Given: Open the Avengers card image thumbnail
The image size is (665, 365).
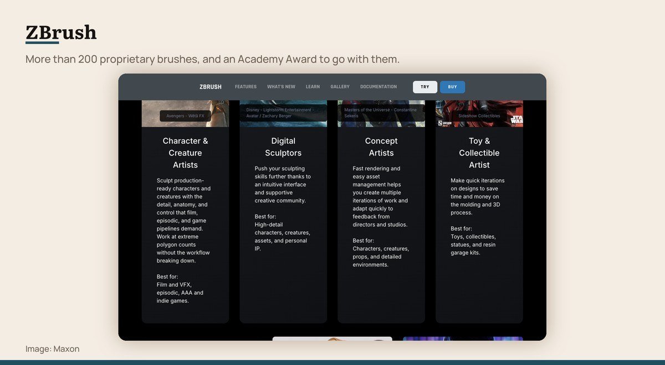Looking at the screenshot, I should point(185,113).
